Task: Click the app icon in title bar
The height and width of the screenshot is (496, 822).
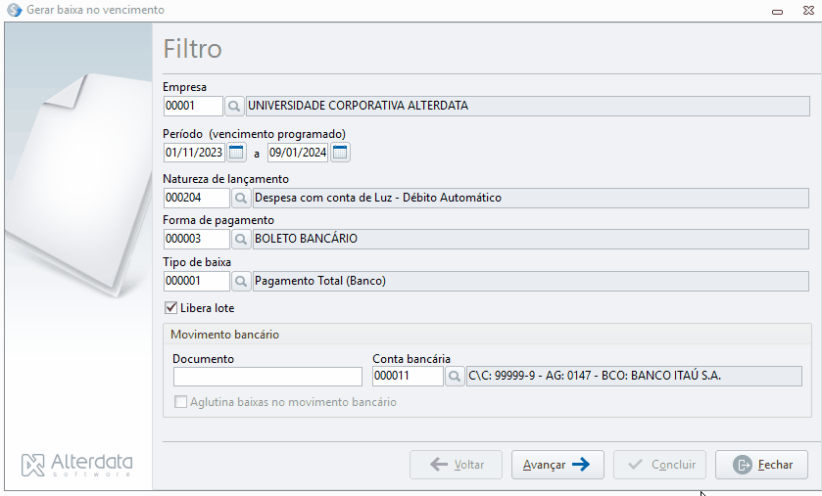Action: pyautogui.click(x=14, y=10)
